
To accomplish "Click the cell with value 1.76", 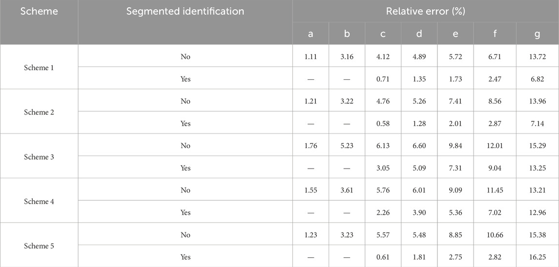I will tap(311, 146).
